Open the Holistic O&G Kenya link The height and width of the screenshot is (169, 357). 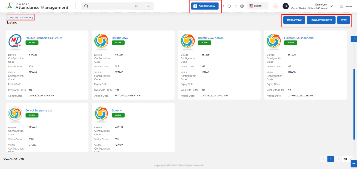(210, 38)
